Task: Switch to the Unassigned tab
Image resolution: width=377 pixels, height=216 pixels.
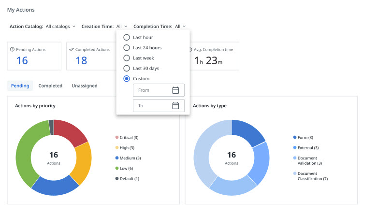Action: coord(84,86)
